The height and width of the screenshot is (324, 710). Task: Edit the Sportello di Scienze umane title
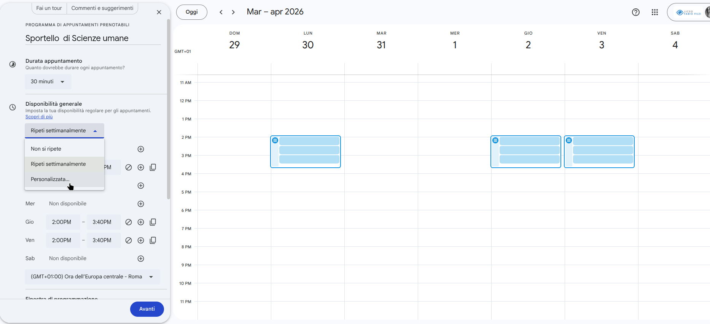pos(93,38)
